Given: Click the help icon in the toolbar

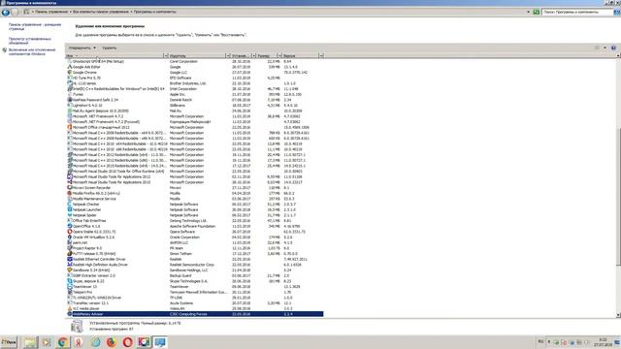Looking at the screenshot, I should point(613,48).
